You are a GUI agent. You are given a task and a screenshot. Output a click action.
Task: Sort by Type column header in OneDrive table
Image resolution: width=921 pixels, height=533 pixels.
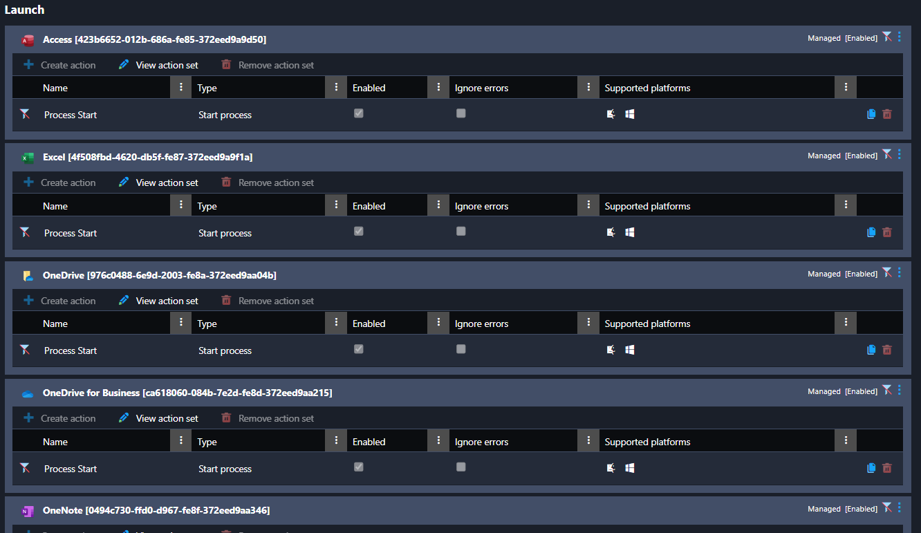[207, 324]
